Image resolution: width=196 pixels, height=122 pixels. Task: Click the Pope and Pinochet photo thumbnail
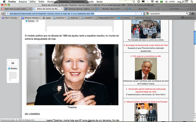(x=146, y=112)
